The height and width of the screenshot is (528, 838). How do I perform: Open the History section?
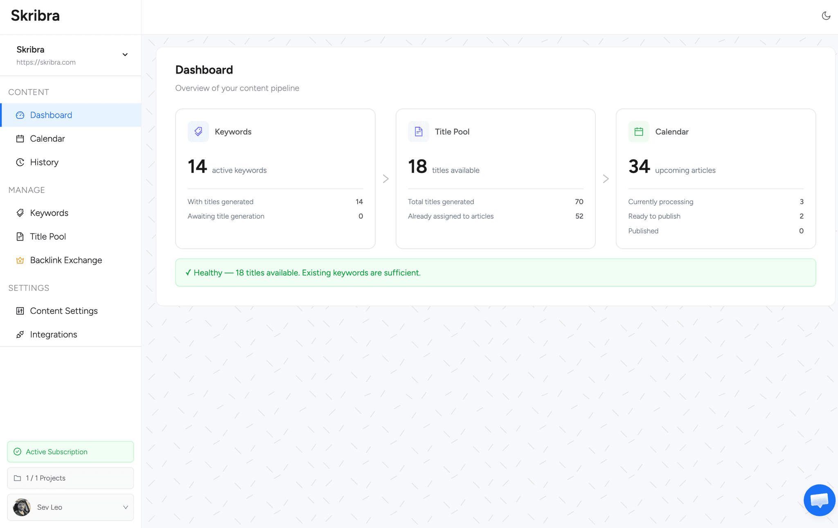coord(44,162)
